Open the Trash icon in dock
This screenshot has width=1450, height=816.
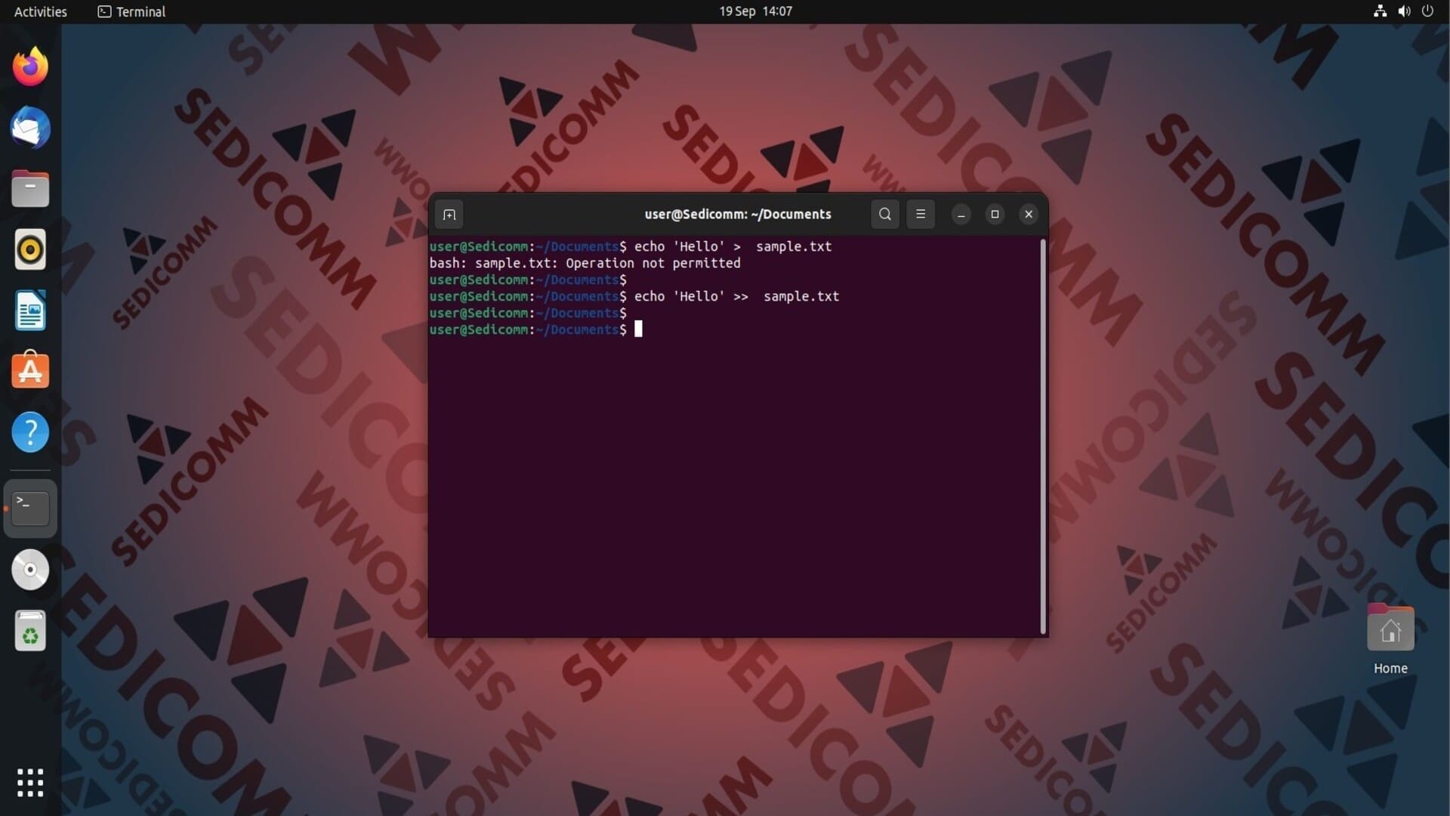click(30, 631)
